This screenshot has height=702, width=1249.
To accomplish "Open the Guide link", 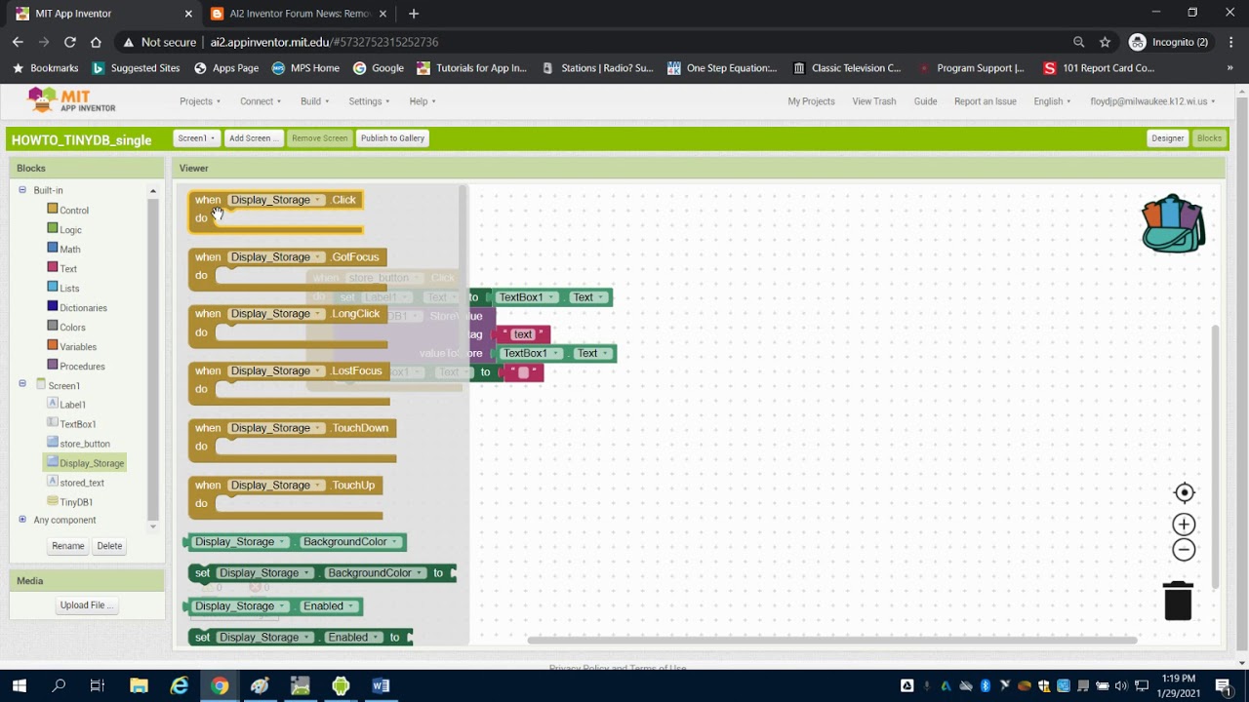I will (925, 101).
